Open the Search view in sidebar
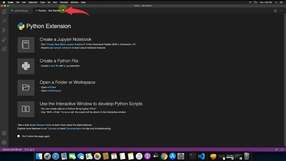The width and height of the screenshot is (286, 161). tap(4, 21)
